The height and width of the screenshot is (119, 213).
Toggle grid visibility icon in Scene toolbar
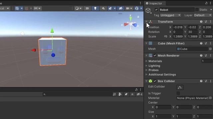pyautogui.click(x=17, y=8)
